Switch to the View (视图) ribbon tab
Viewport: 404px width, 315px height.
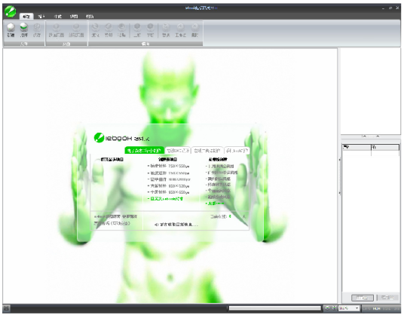point(74,17)
